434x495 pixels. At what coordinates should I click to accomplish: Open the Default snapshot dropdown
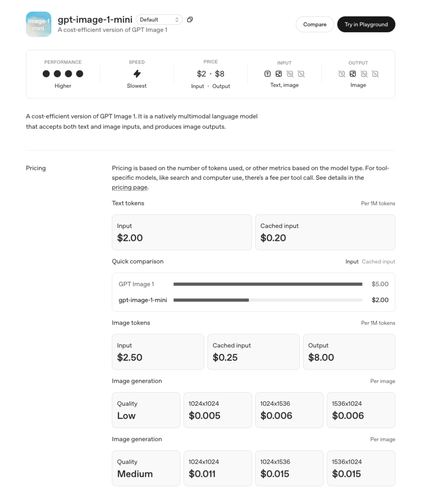click(159, 20)
